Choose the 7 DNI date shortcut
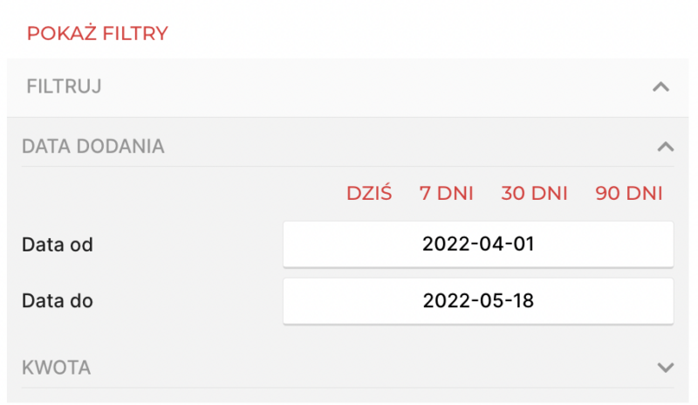Viewport: 698px width, 405px height. click(446, 194)
